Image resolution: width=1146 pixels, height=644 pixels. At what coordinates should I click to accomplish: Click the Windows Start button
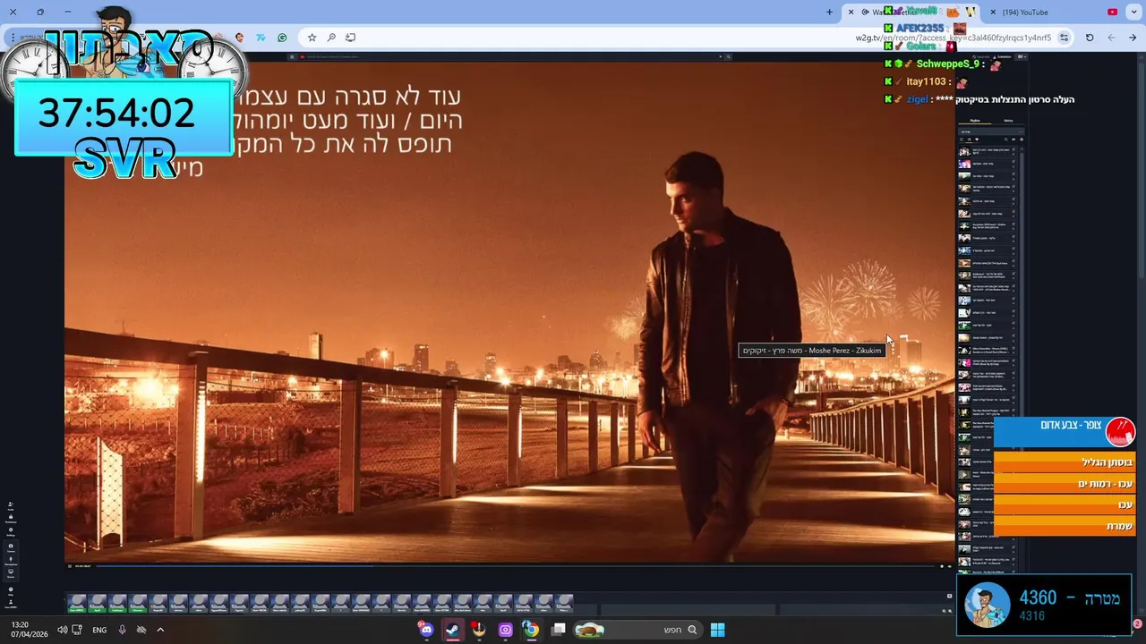pos(717,630)
